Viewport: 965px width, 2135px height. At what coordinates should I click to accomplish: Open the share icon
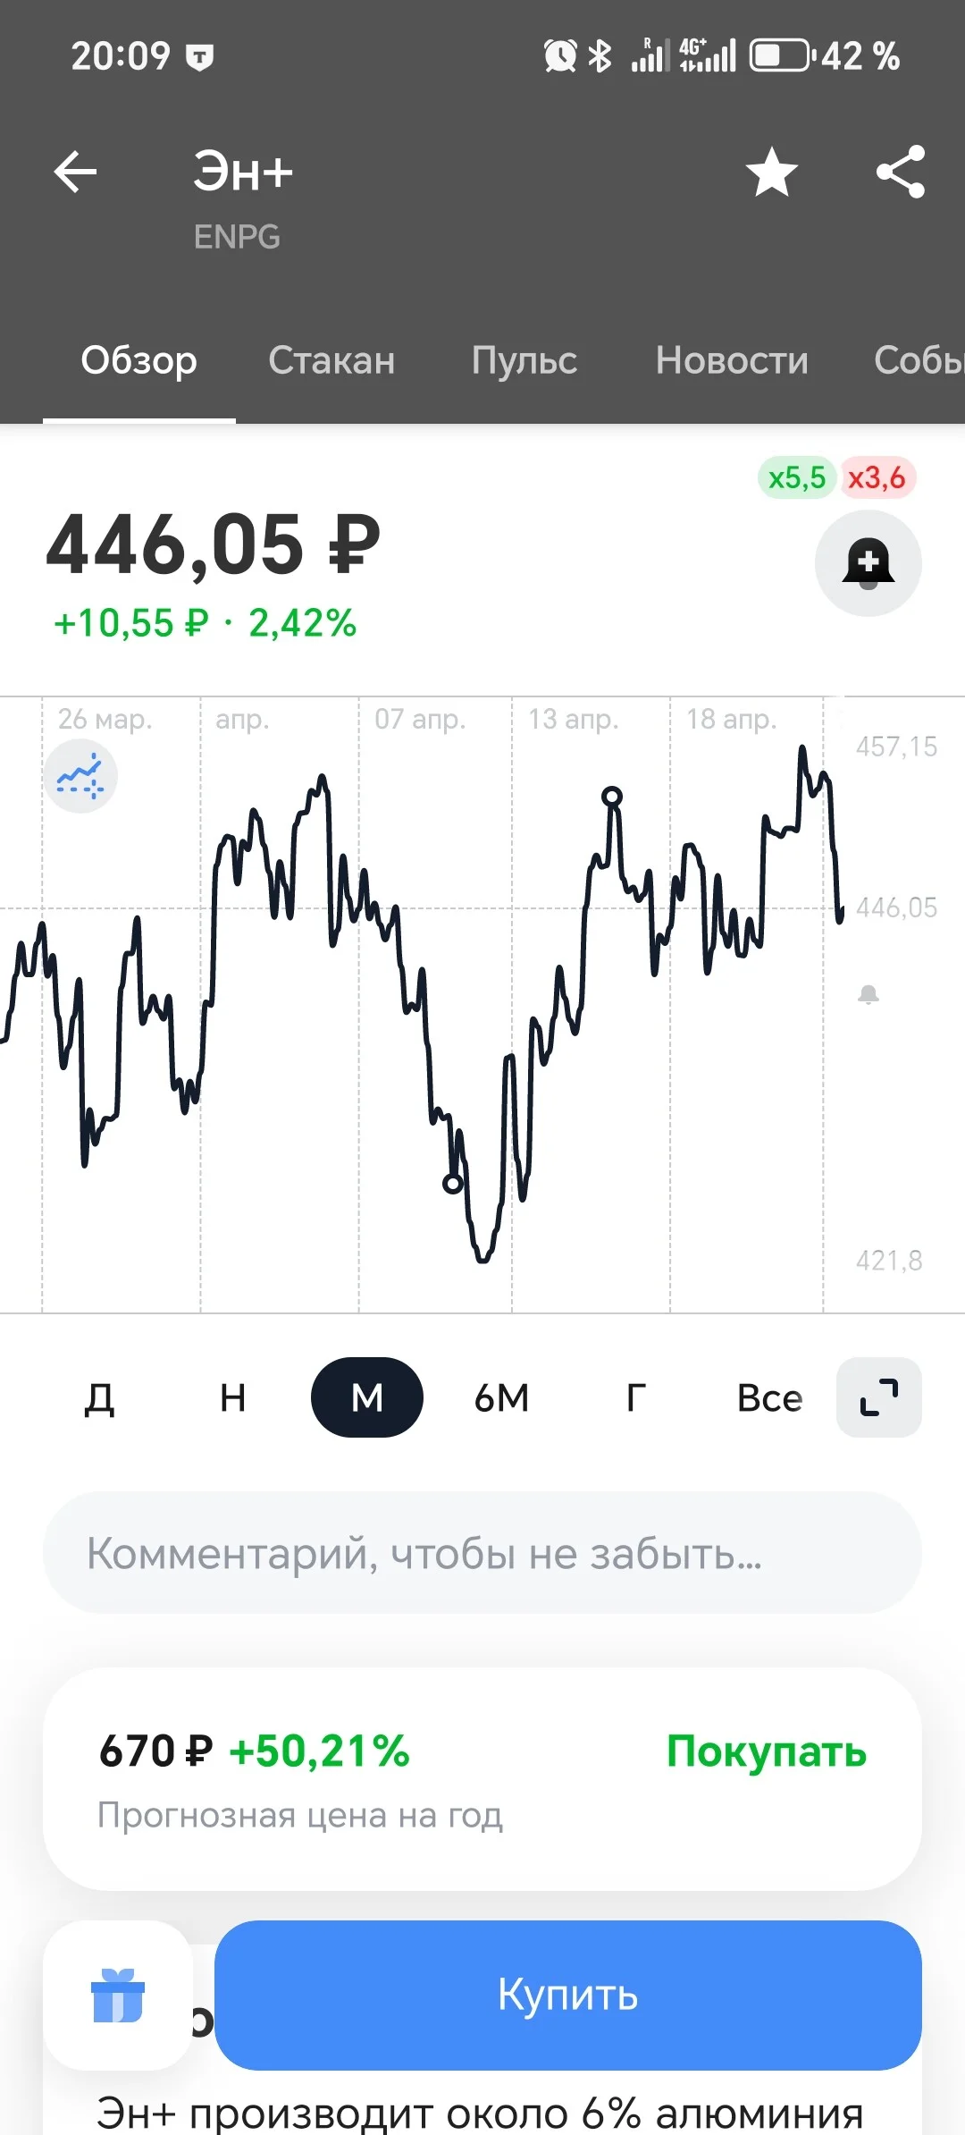(901, 172)
